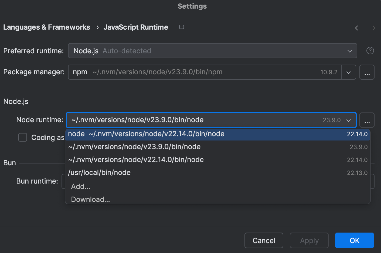Image resolution: width=381 pixels, height=253 pixels.
Task: Enable the Coding assistance checkbox
Action: pyautogui.click(x=23, y=137)
